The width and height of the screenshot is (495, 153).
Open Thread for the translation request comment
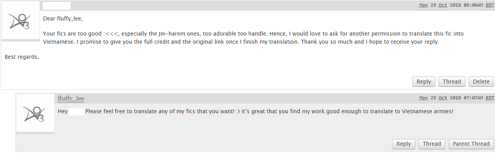(x=452, y=82)
